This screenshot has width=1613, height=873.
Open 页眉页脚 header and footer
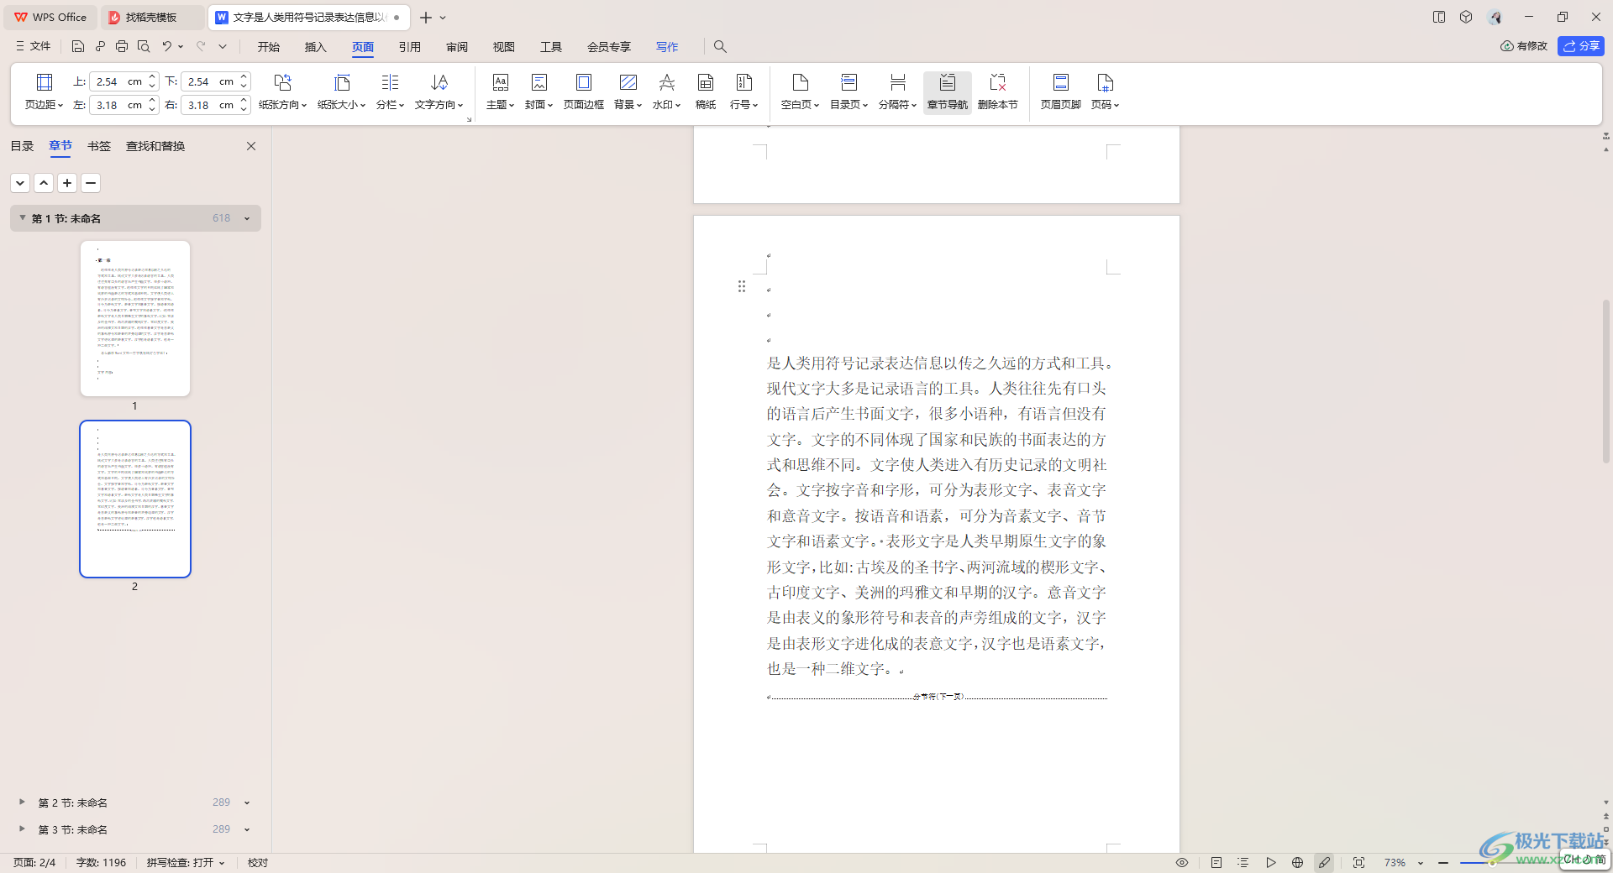pyautogui.click(x=1060, y=92)
